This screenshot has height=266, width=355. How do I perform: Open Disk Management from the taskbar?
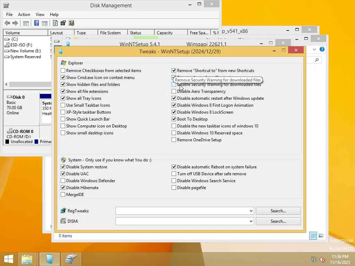[71, 259]
